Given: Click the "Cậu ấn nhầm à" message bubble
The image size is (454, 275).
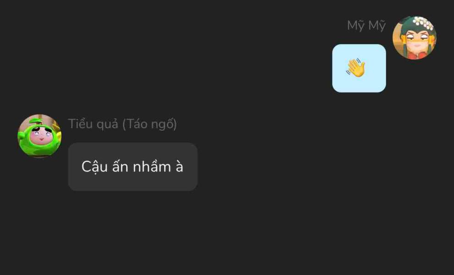Looking at the screenshot, I should pos(133,167).
